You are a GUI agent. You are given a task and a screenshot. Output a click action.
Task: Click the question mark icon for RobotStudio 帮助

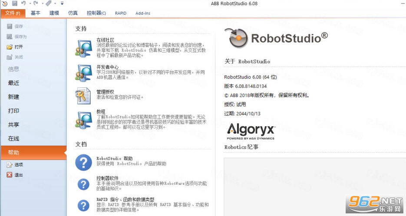[x=83, y=163]
